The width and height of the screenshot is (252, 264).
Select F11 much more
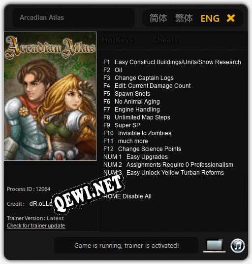click(x=126, y=141)
